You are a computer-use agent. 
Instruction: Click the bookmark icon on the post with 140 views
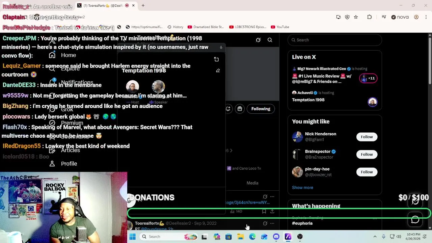264,212
